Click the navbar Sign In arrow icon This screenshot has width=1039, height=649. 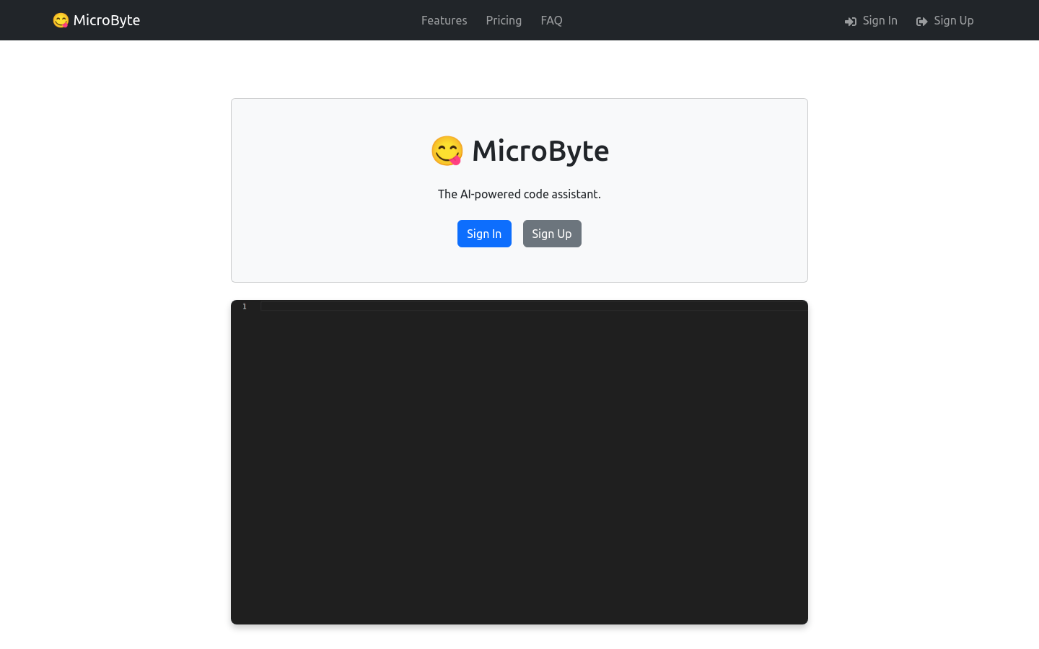[851, 22]
